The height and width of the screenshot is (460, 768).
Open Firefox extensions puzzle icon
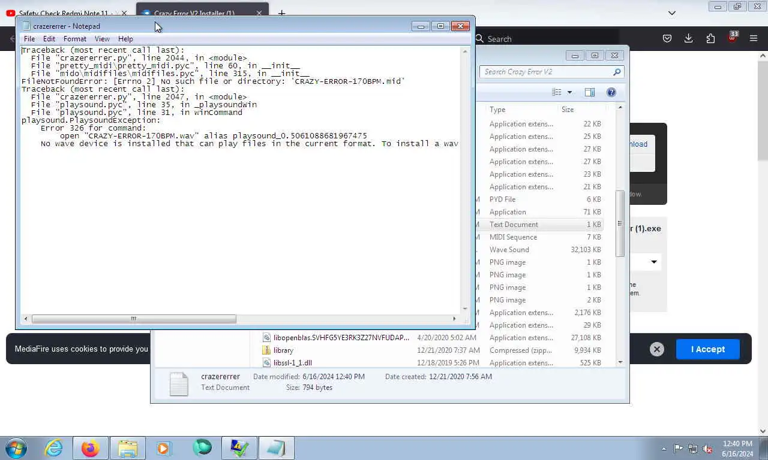710,38
